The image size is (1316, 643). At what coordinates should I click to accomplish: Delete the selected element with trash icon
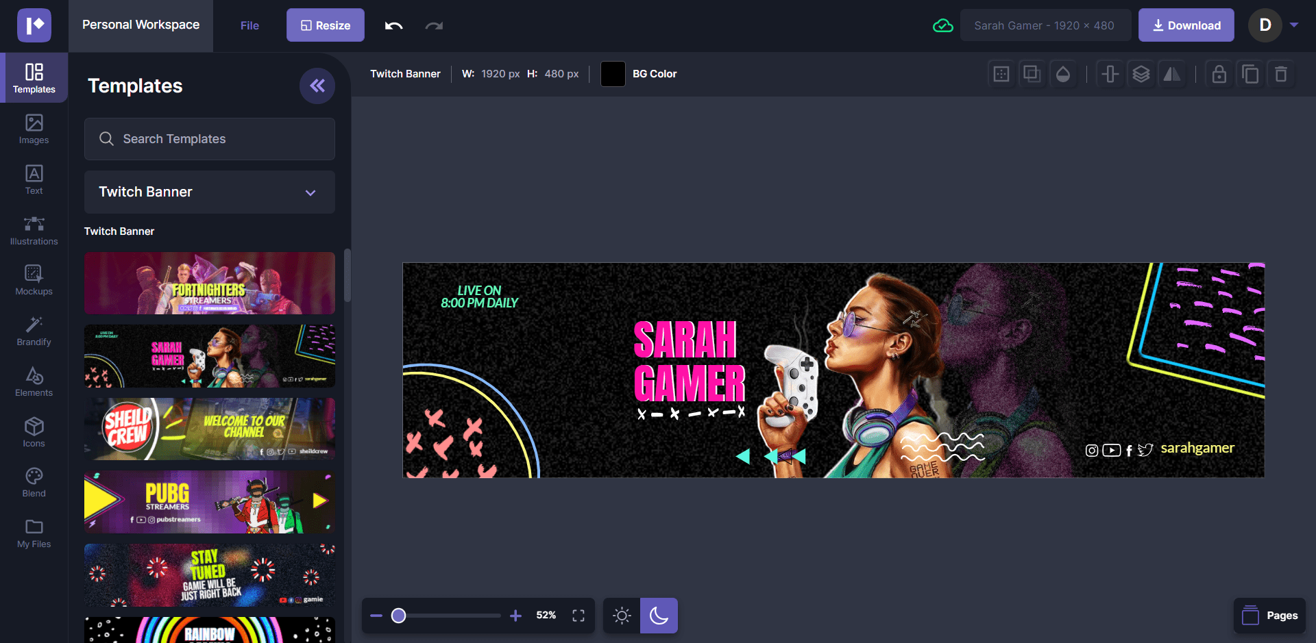click(1282, 73)
